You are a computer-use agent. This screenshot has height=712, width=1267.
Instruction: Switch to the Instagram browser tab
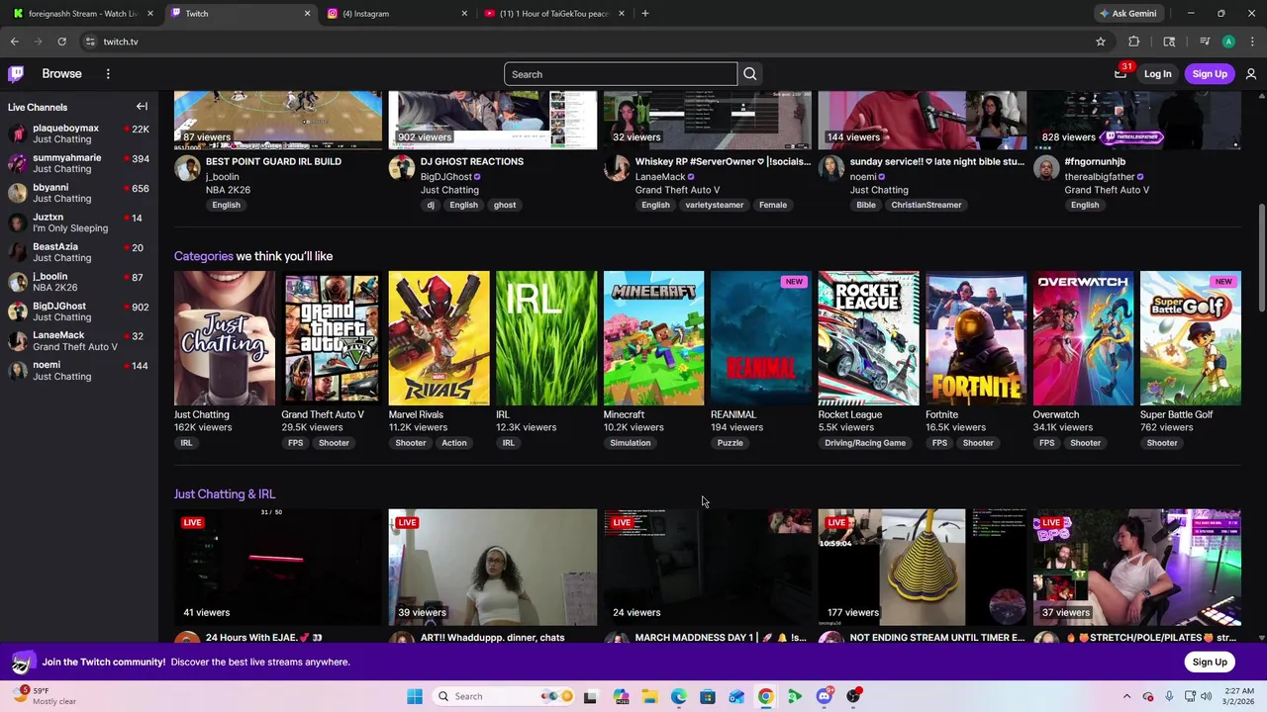pos(396,14)
